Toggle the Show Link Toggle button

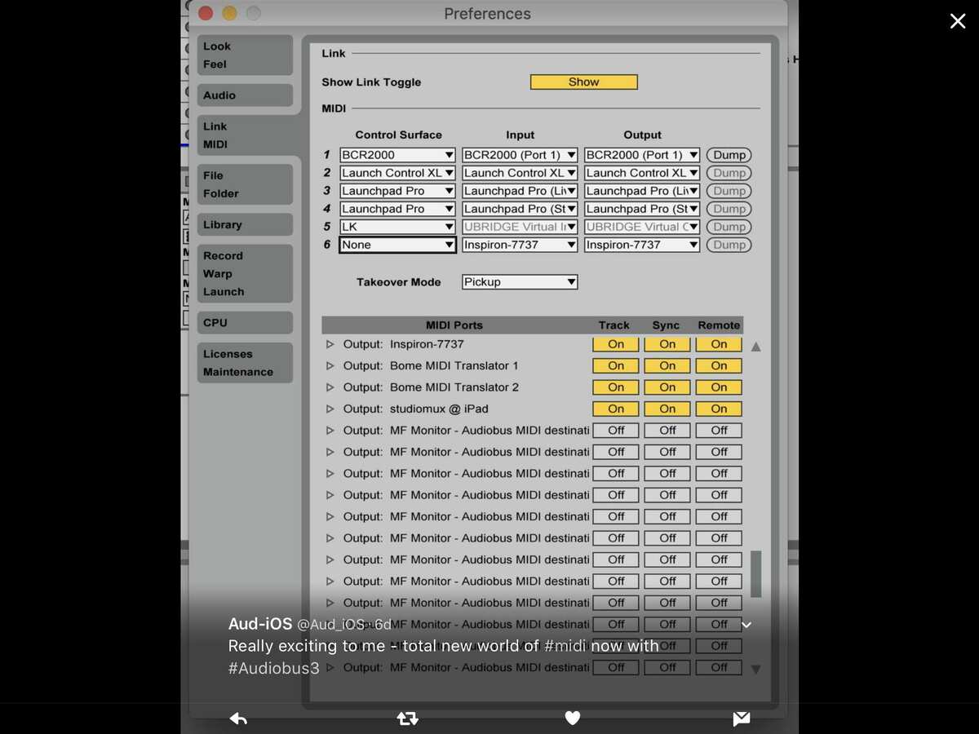tap(583, 82)
